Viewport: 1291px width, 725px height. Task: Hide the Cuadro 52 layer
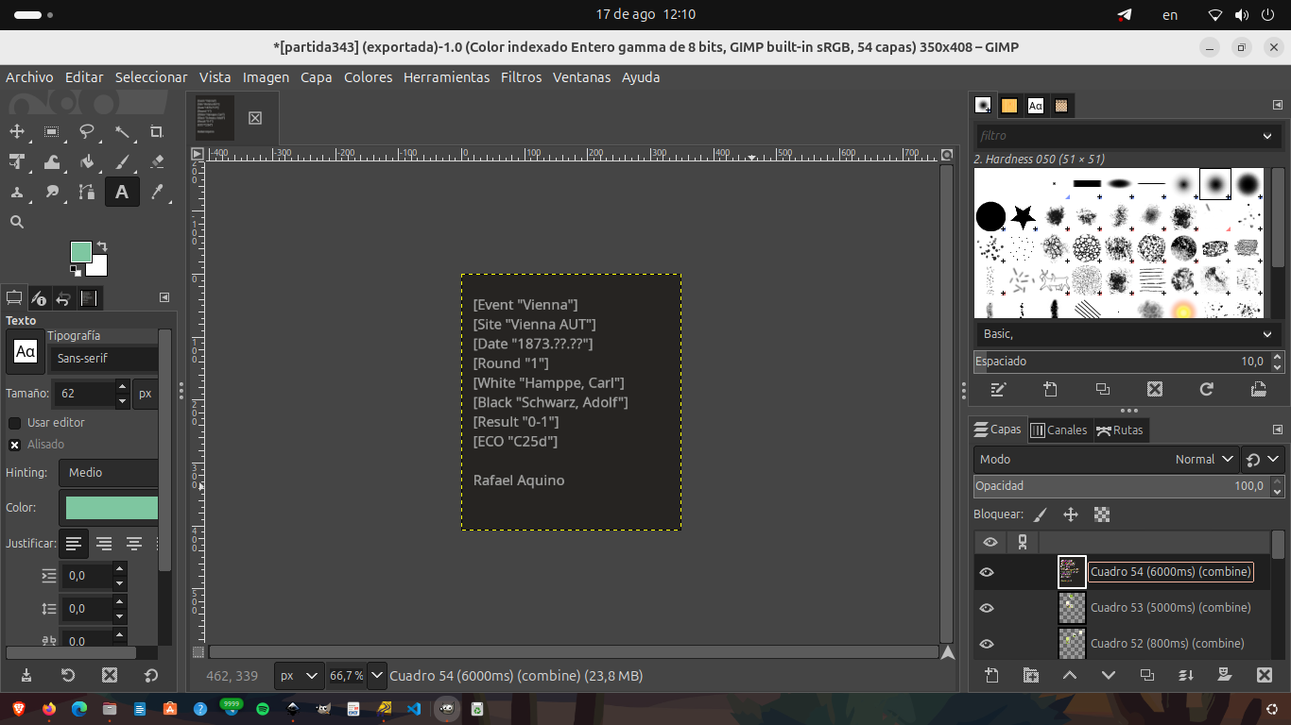coord(987,644)
